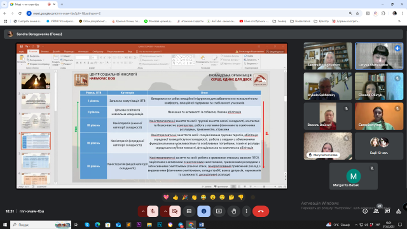Send the heart emoji reaction

(x=166, y=197)
